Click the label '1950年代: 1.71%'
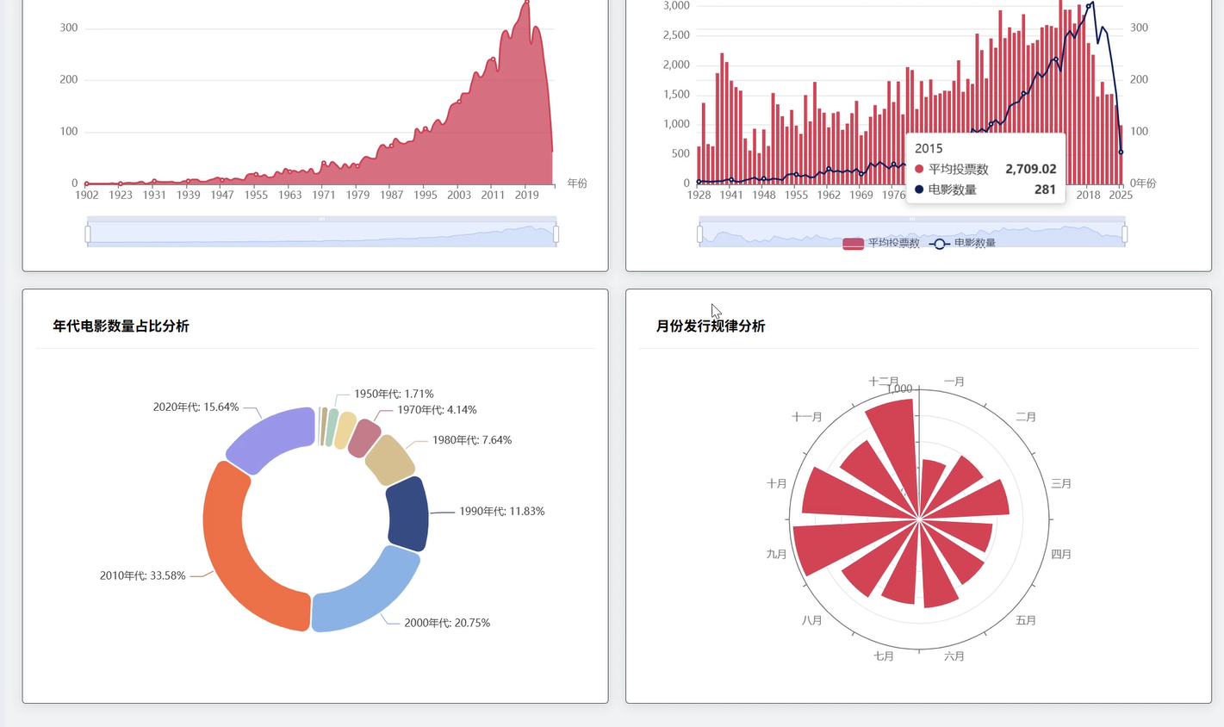 tap(394, 394)
